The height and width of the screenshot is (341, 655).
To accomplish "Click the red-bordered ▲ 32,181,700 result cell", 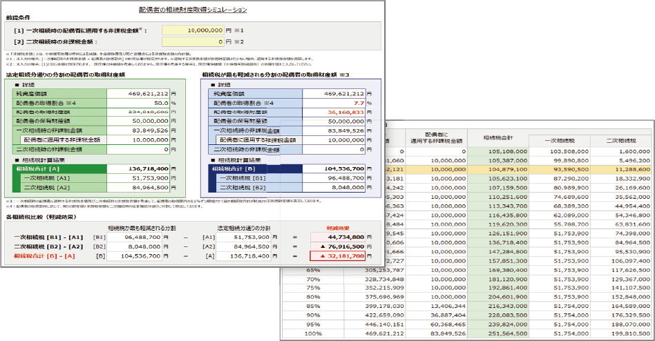I will [x=338, y=256].
